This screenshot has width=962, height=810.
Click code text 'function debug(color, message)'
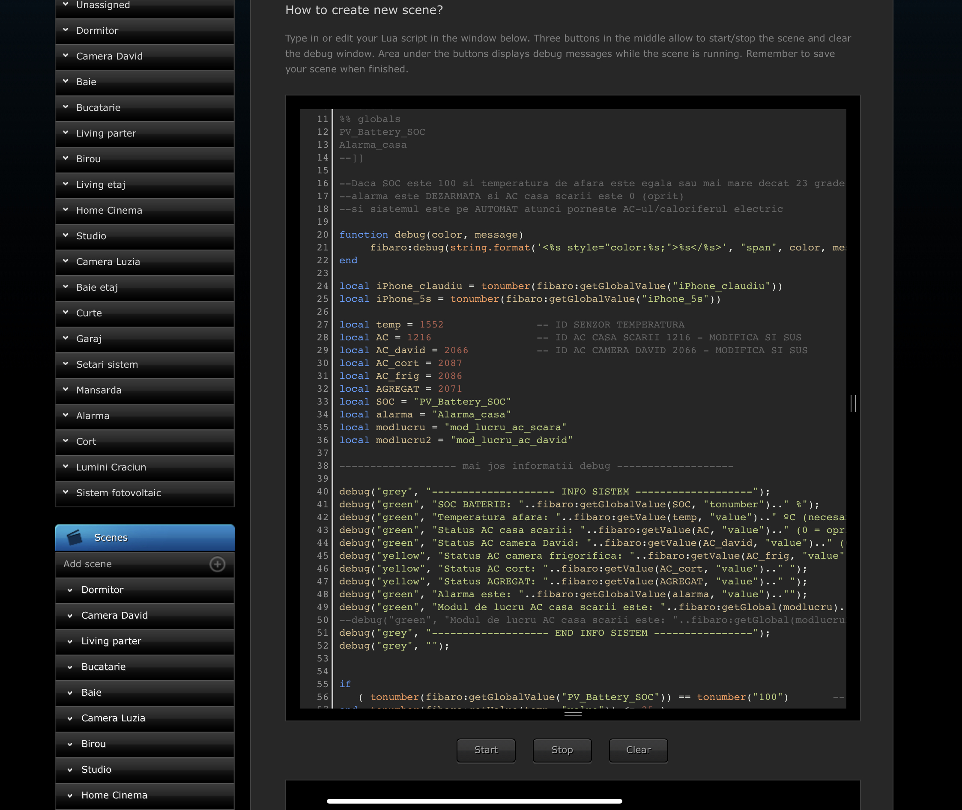tap(431, 235)
